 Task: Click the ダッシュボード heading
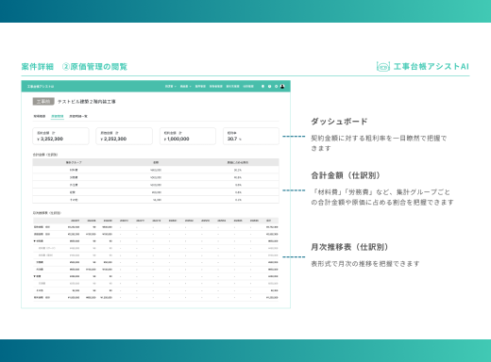coord(339,122)
